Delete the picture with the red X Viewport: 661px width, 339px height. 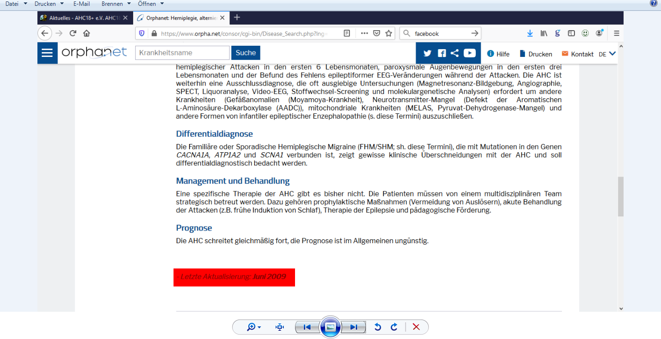[416, 327]
